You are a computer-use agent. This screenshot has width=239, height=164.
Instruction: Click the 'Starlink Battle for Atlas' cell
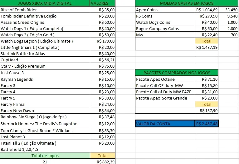[x=45, y=54]
